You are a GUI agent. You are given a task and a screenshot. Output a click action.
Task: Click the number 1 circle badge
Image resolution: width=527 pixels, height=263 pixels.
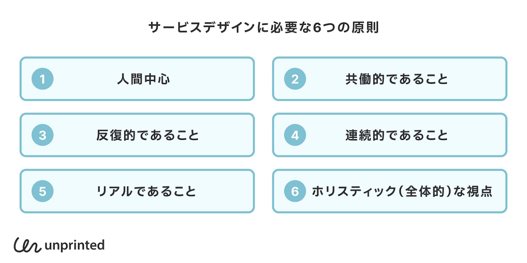pos(43,79)
